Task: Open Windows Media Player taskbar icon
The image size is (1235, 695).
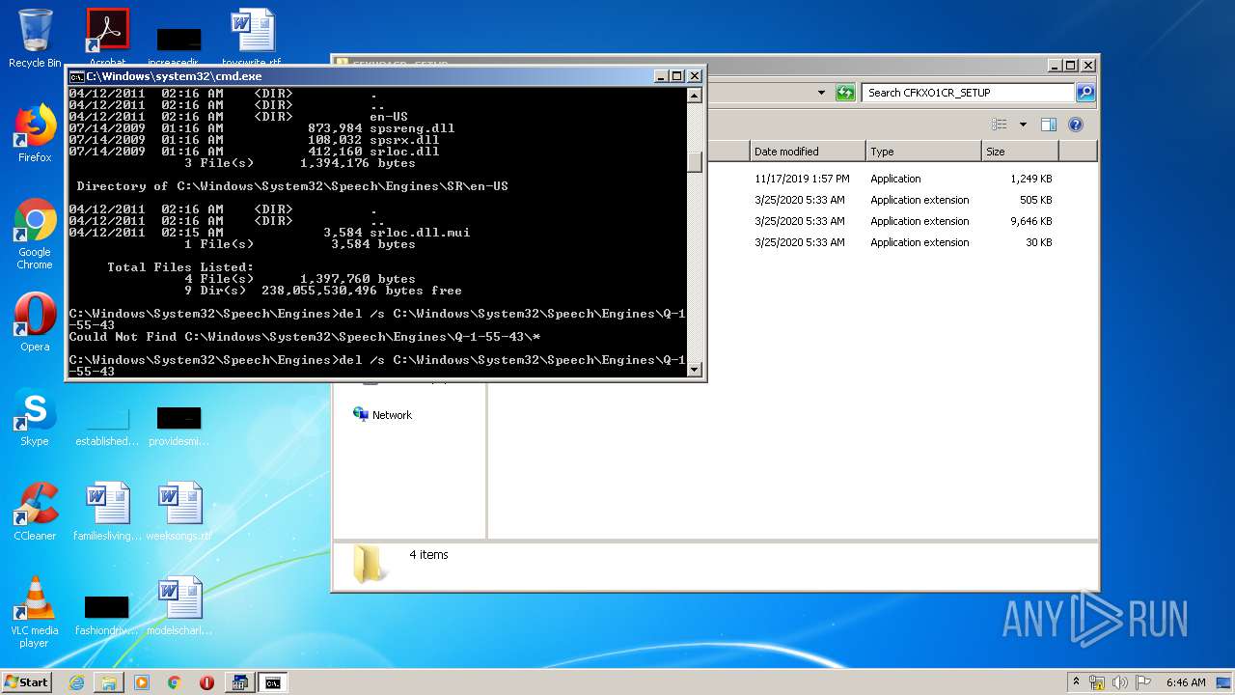Action: pyautogui.click(x=142, y=682)
